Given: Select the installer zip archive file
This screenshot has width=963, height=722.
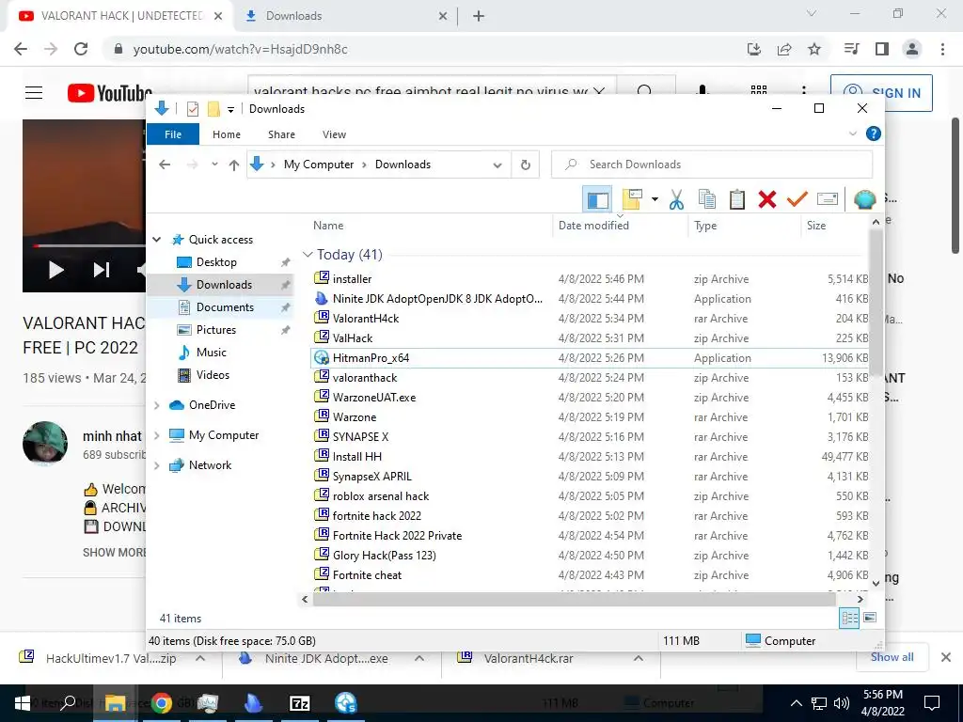Looking at the screenshot, I should 590,278.
